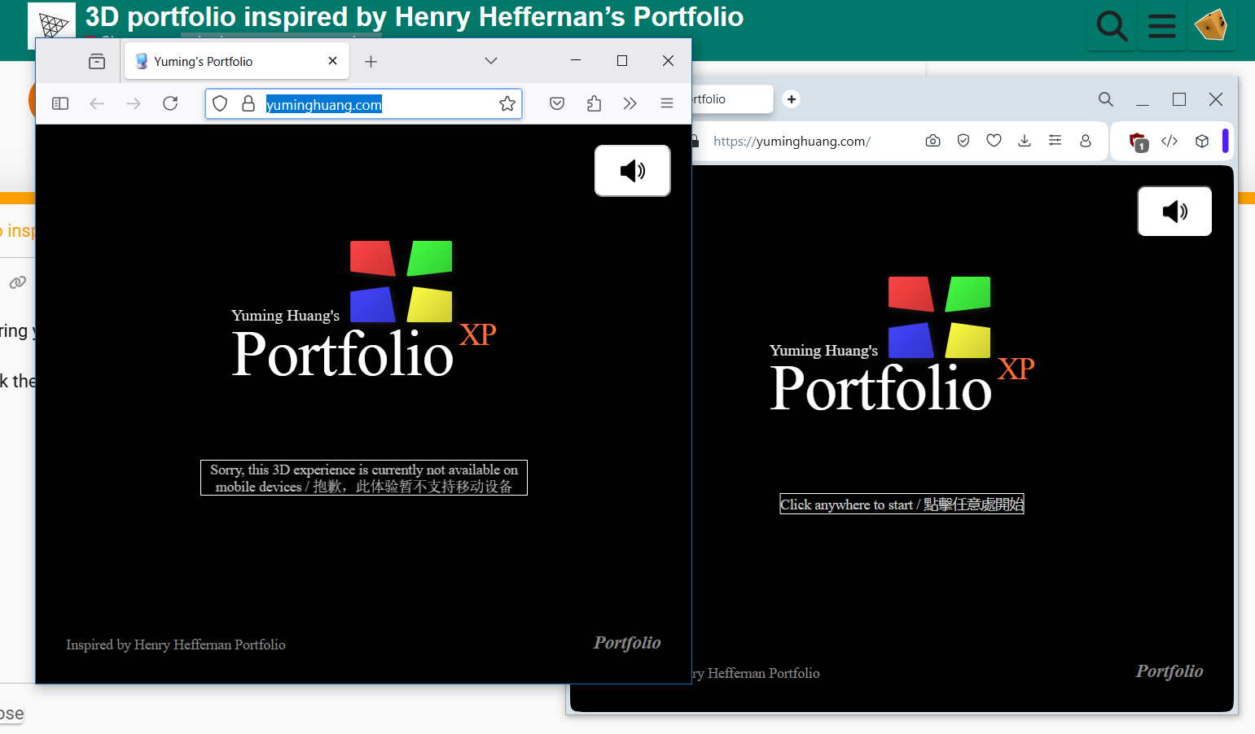Click the 'Sorry, this 3D experience' message box
This screenshot has height=734, width=1255.
[364, 478]
